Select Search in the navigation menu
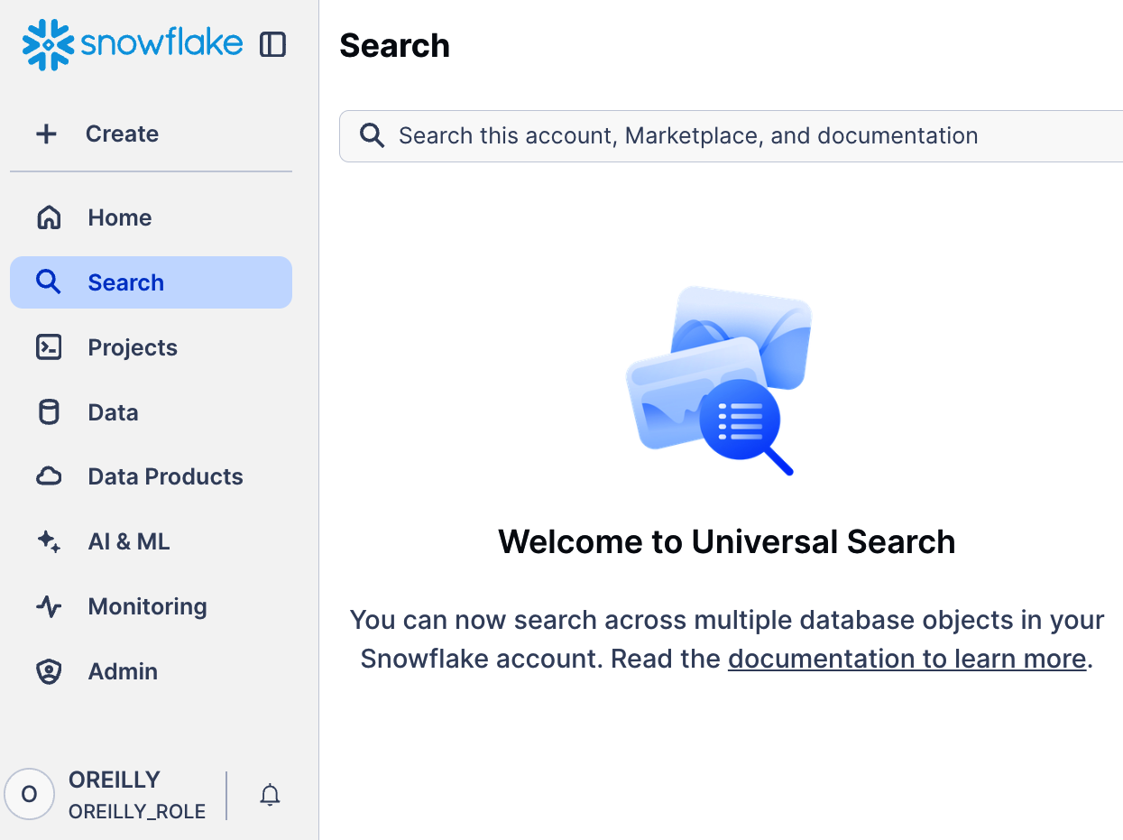This screenshot has width=1123, height=840. 151,282
